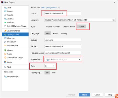Choose Kotlin as the language
Image resolution: width=118 pixels, height=98 pixels.
pyautogui.click(x=56, y=33)
